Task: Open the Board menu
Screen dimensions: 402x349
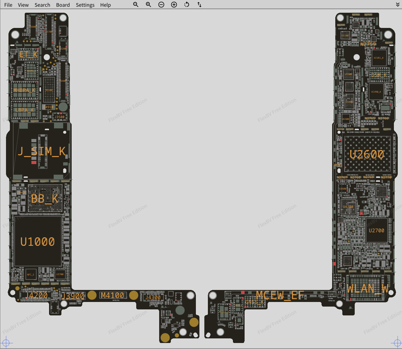Action: 63,5
